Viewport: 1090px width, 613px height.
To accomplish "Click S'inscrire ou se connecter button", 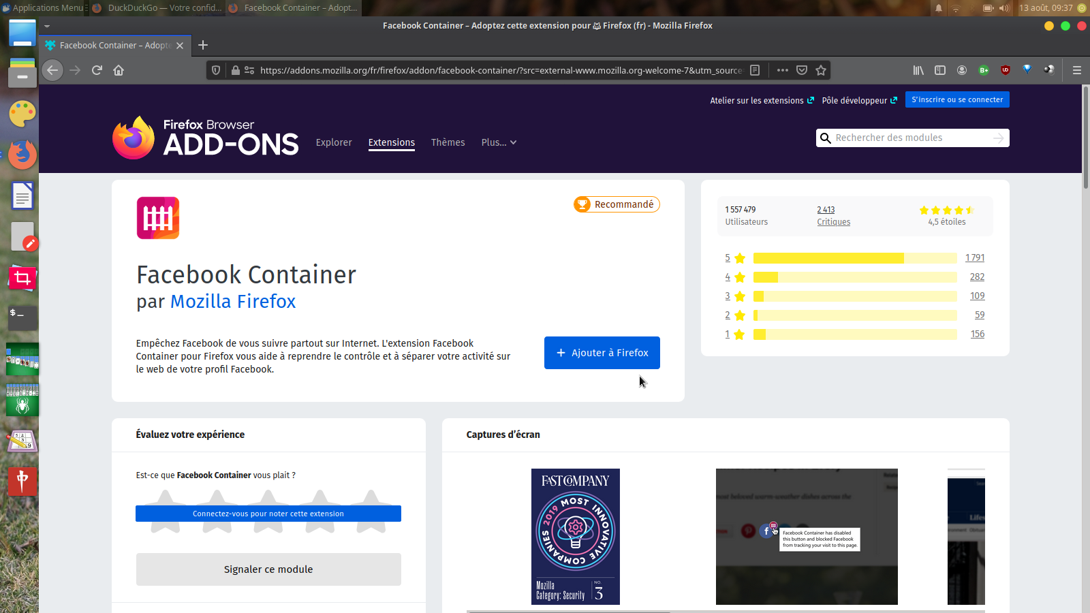I will tap(957, 99).
